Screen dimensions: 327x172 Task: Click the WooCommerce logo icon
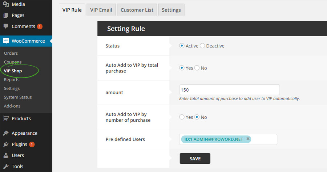click(6, 41)
